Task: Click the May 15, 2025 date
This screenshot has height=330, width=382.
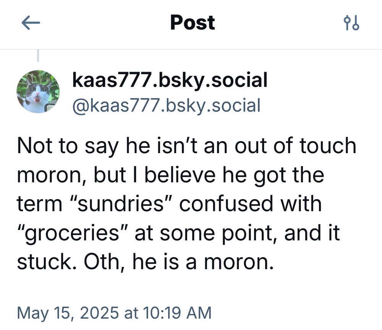Action: 68,313
